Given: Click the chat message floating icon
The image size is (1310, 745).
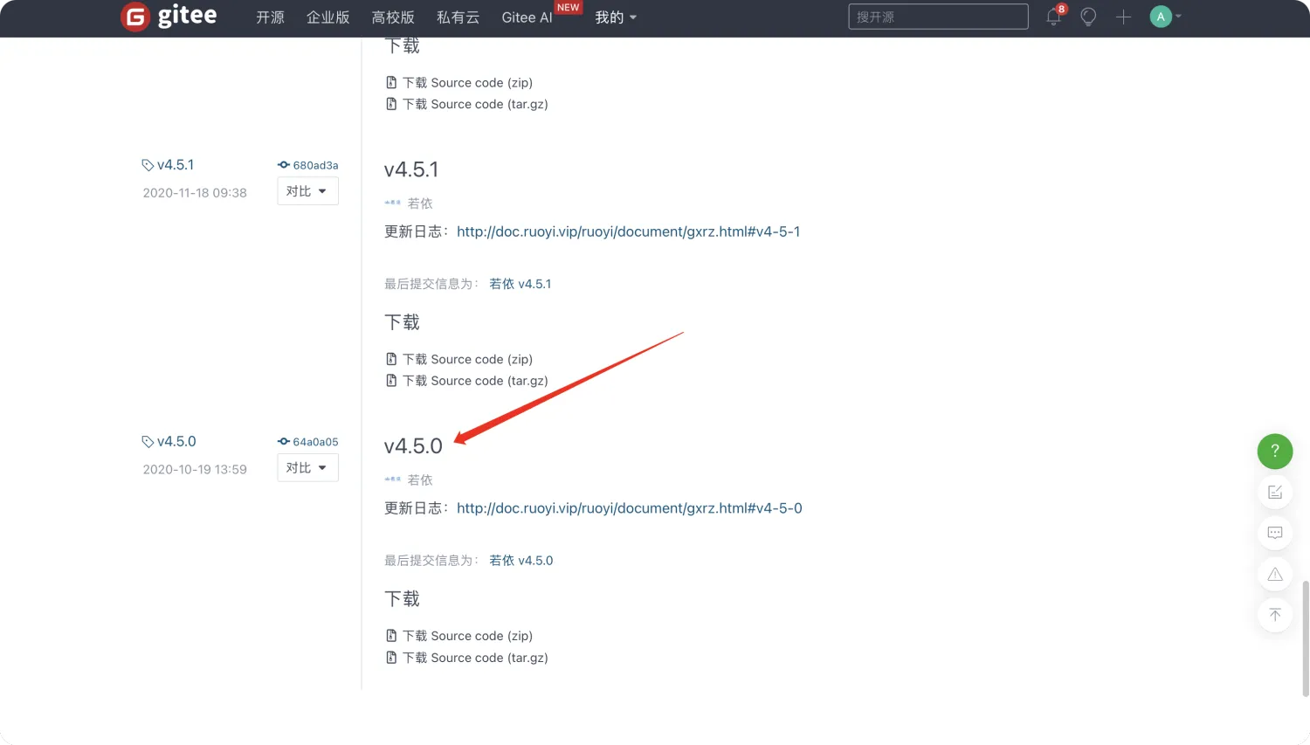Looking at the screenshot, I should tap(1275, 533).
